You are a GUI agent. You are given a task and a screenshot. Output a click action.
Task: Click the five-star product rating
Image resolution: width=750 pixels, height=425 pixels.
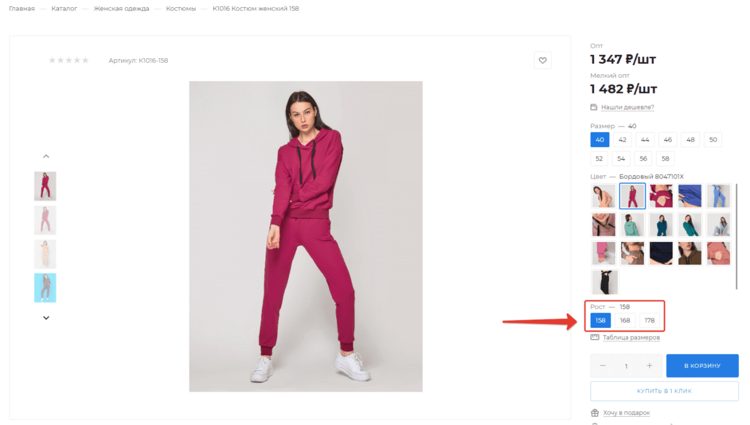point(69,60)
